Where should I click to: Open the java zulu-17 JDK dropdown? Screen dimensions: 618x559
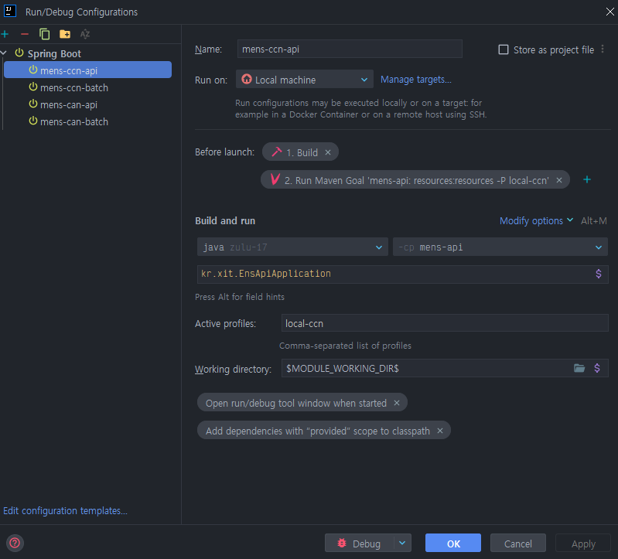pyautogui.click(x=292, y=247)
